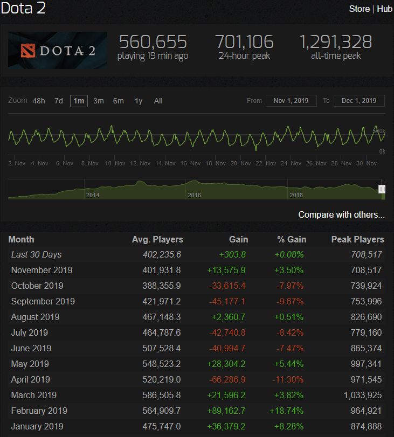The height and width of the screenshot is (437, 394).
Task: Click the Gain column header
Action: point(238,239)
